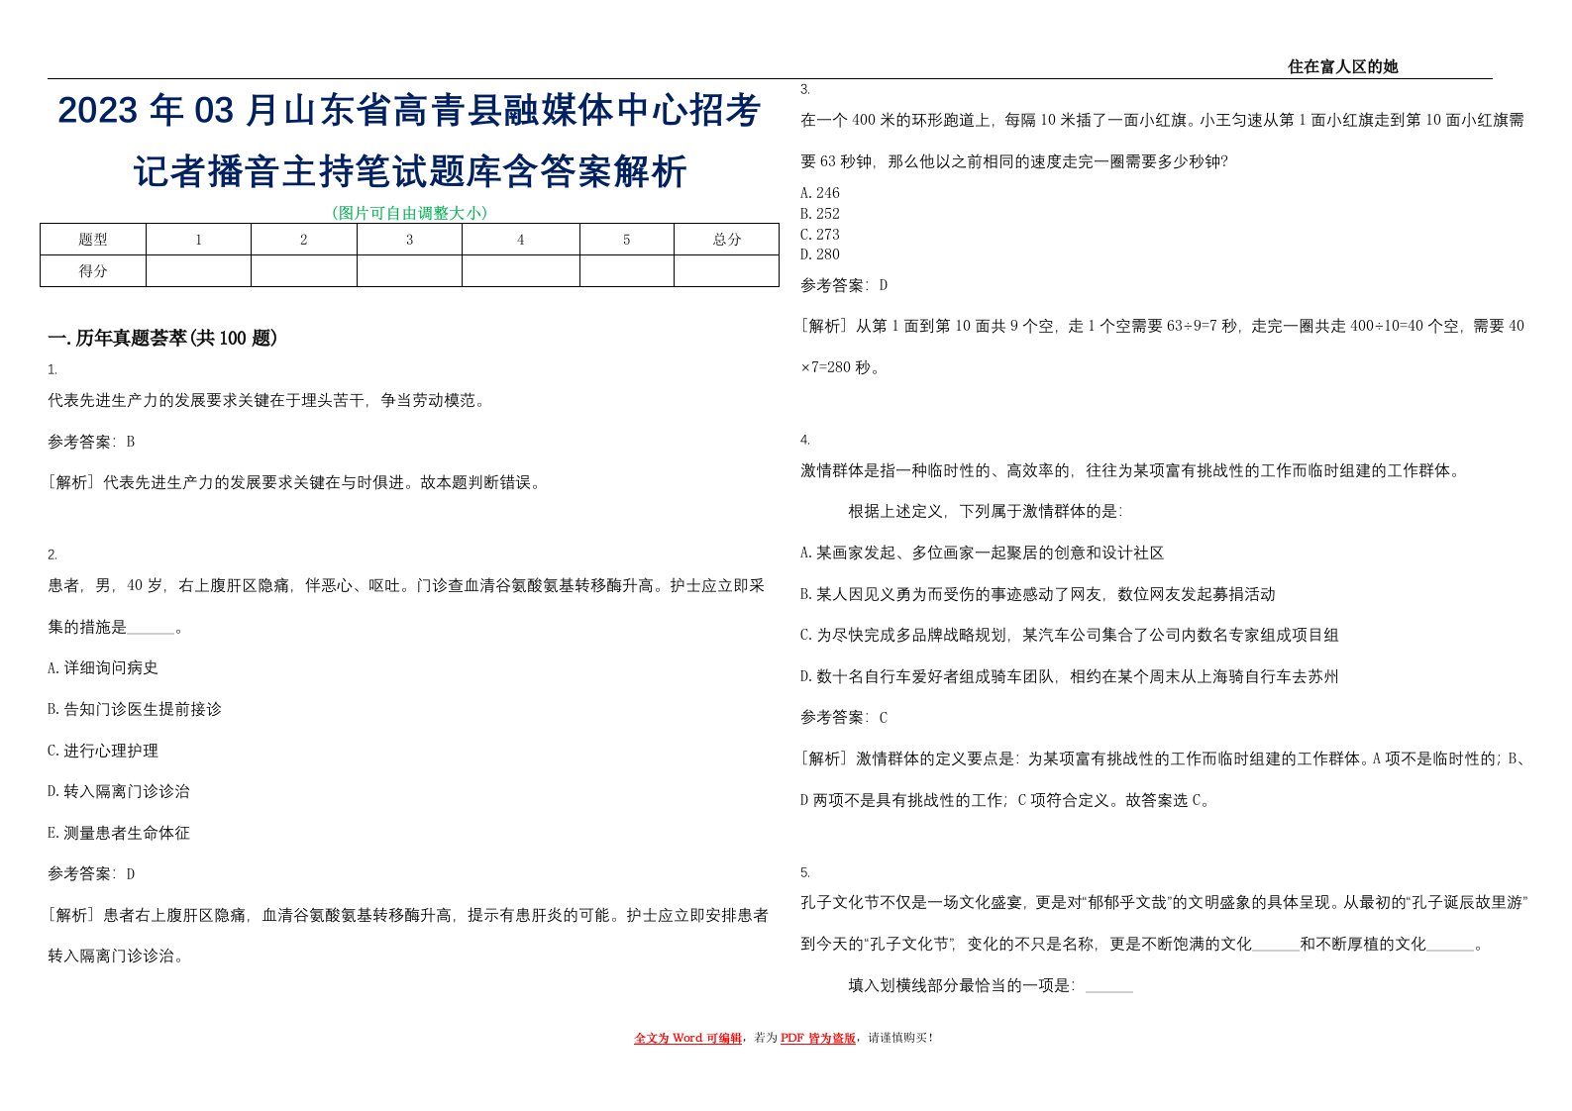Open the footer link 'PDF皆为盗版'

817,1038
